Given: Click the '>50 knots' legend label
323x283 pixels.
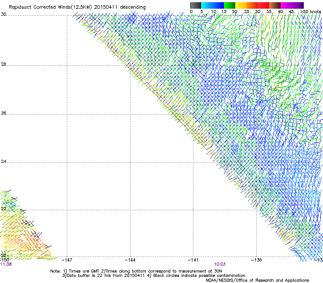Looking at the screenshot, I should coord(310,12).
